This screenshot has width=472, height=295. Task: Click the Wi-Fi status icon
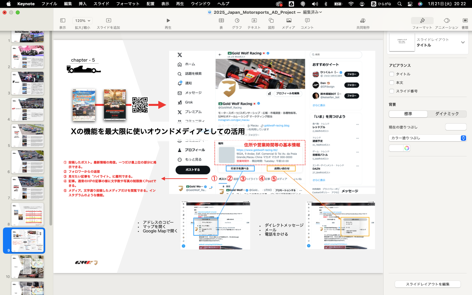point(351,4)
